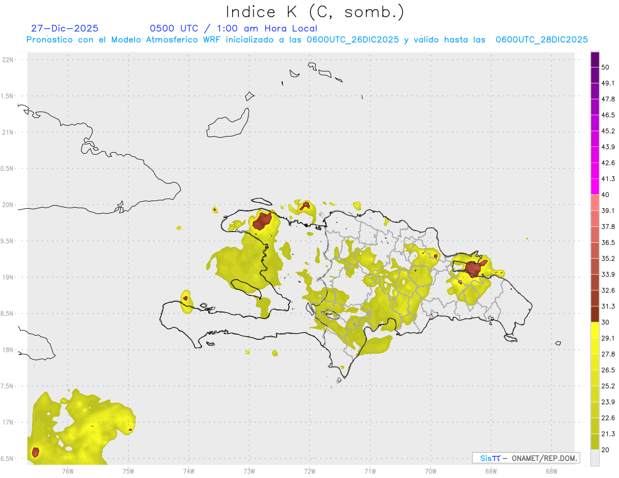Image resolution: width=619 pixels, height=478 pixels.
Task: Click the 'SisTT - ONAMET/REP.DOM.' credit box
Action: 526,458
